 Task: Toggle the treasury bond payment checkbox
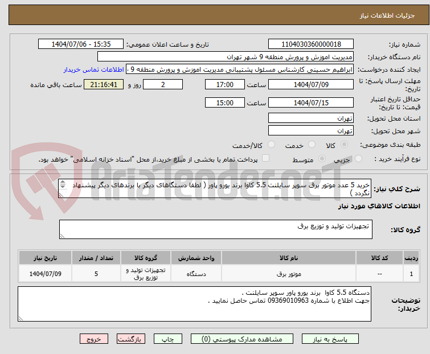265,159
